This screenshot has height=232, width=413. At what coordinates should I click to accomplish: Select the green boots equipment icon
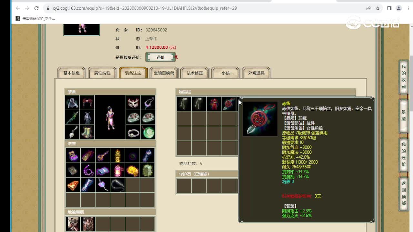click(87, 132)
